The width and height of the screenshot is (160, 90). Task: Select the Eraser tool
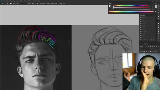158,27
